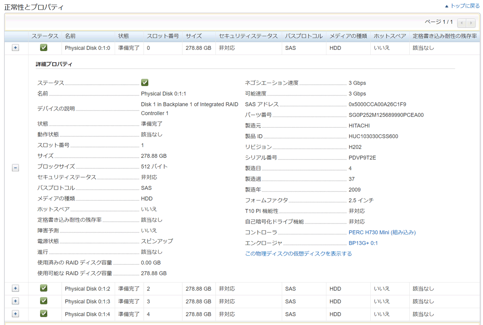Sort by 名前 column header
The width and height of the screenshot is (483, 325).
pos(70,36)
